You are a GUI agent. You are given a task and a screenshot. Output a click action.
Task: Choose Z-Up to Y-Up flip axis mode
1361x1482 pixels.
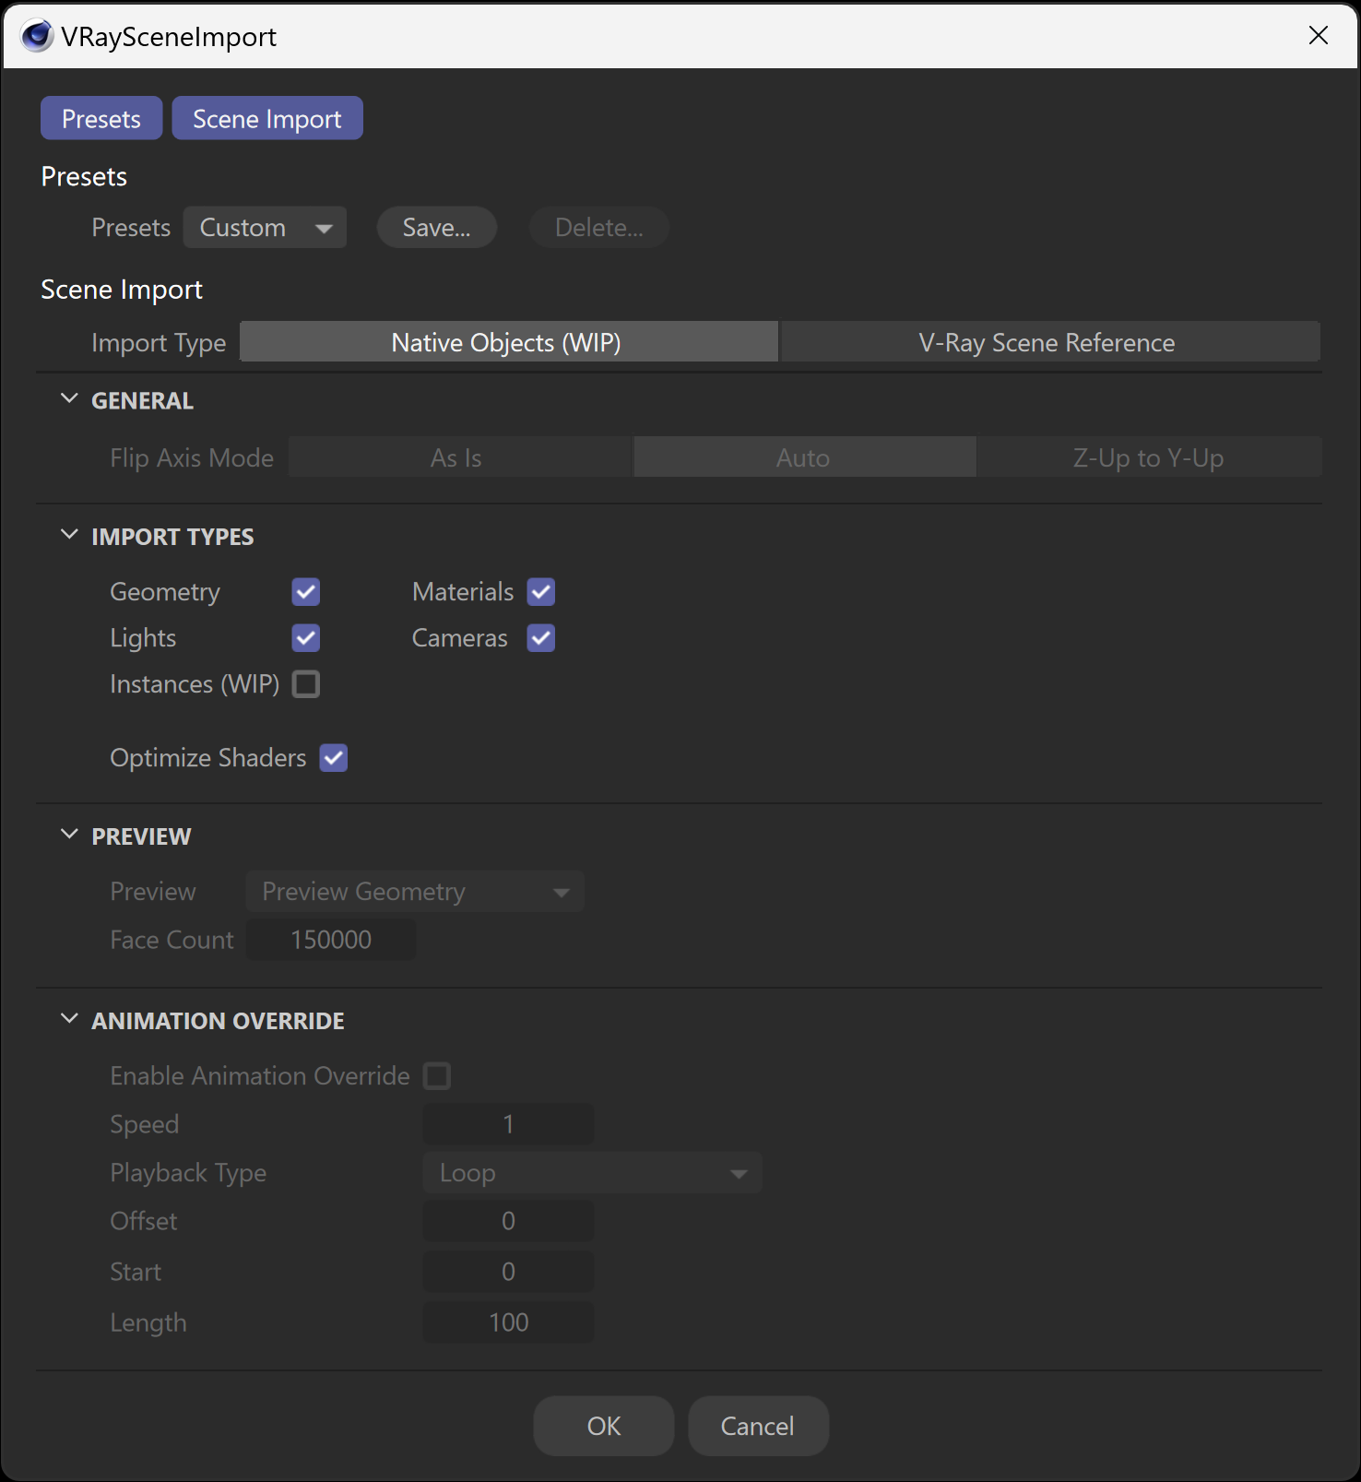pos(1149,457)
